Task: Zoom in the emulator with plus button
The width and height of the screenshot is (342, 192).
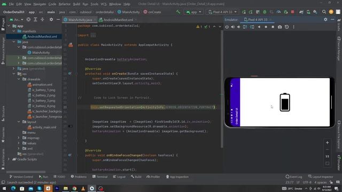Action: (327, 143)
